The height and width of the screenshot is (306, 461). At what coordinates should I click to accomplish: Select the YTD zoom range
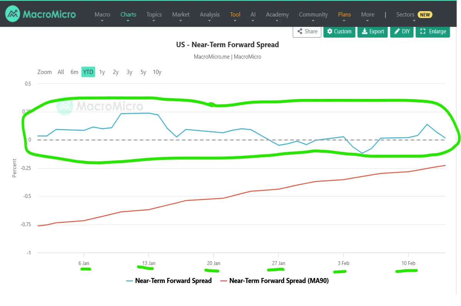pos(88,72)
